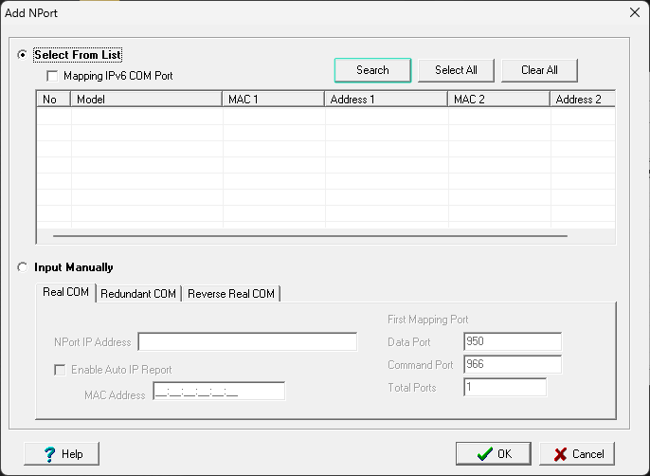650x476 pixels.
Task: Open the Redundant COM tab
Action: pos(138,294)
